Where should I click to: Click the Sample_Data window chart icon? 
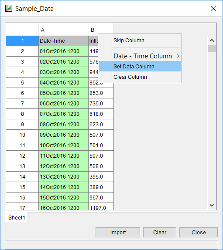(x=9, y=8)
